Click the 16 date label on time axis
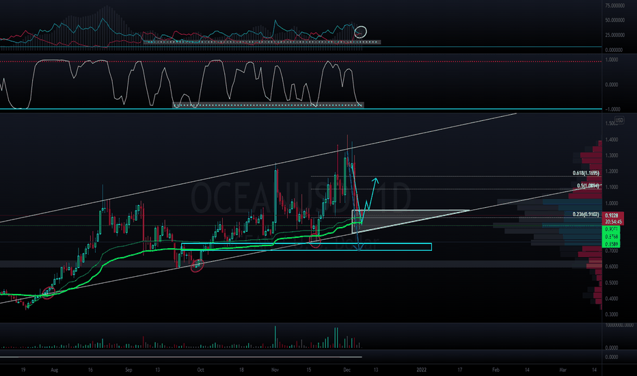Viewport: 637px width, 376px height. point(90,370)
